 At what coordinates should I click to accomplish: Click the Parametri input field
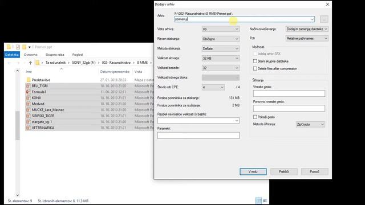(198, 136)
